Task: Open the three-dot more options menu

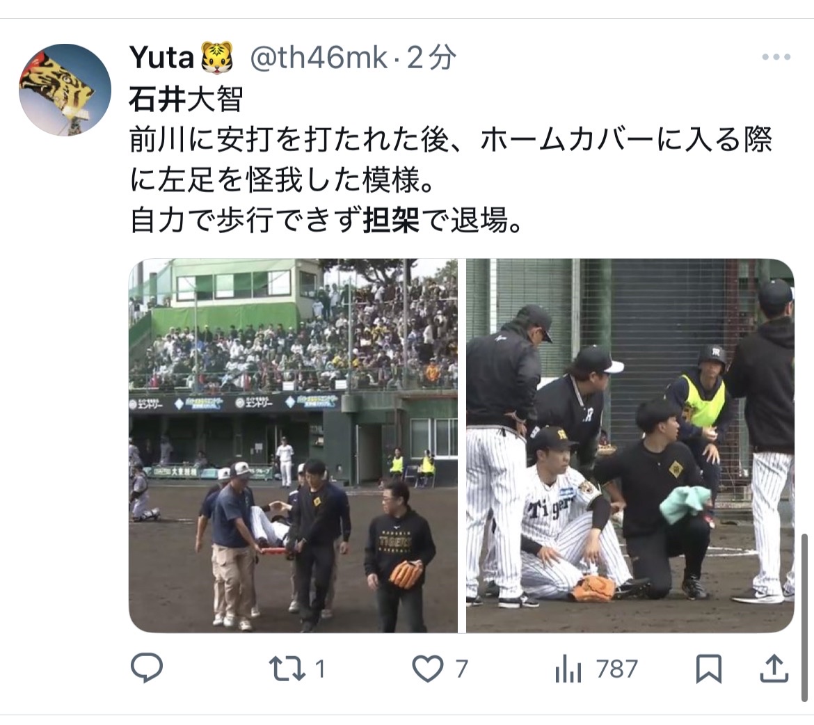Action: (x=776, y=57)
